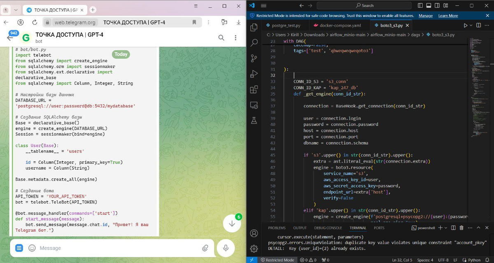494x263 pixels.
Task: Record voice message in Telegram
Action: tap(226, 248)
